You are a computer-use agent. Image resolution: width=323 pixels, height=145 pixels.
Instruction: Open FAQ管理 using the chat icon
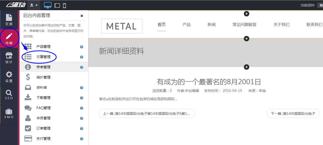click(x=44, y=108)
